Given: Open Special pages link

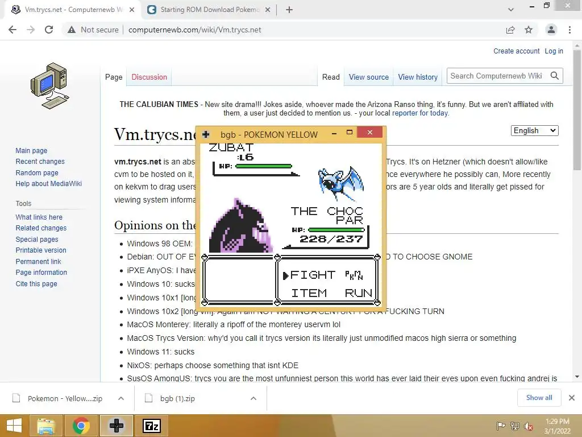Looking at the screenshot, I should [x=37, y=240].
